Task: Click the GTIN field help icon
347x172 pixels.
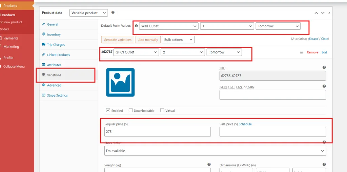Action: click(x=324, y=87)
